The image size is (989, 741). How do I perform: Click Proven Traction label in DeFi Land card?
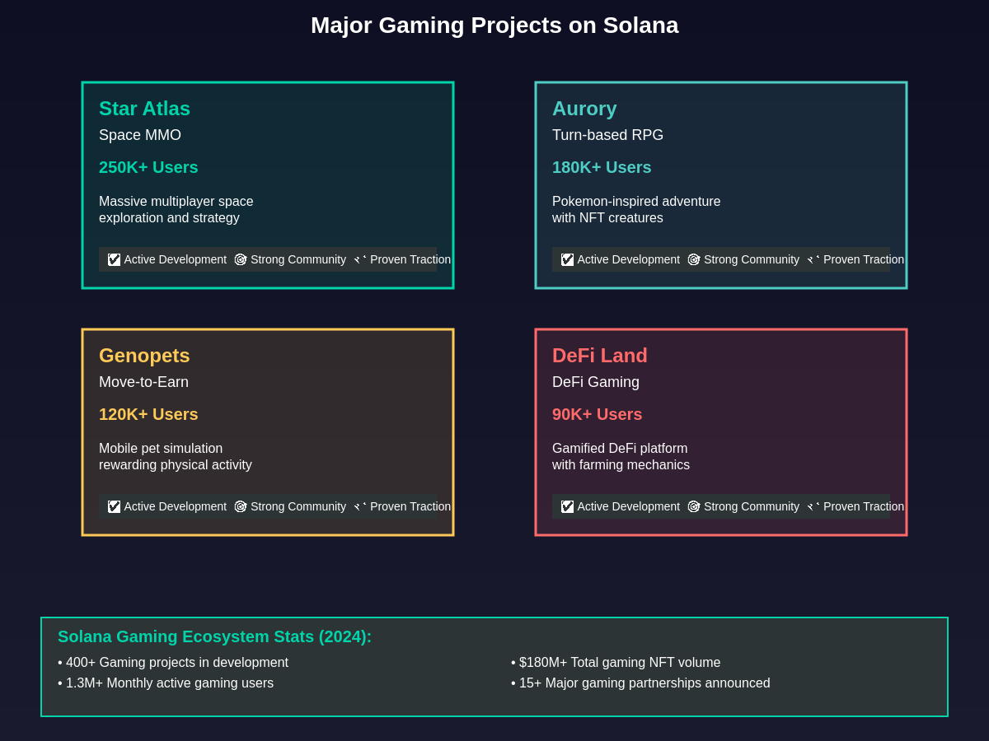coord(864,506)
